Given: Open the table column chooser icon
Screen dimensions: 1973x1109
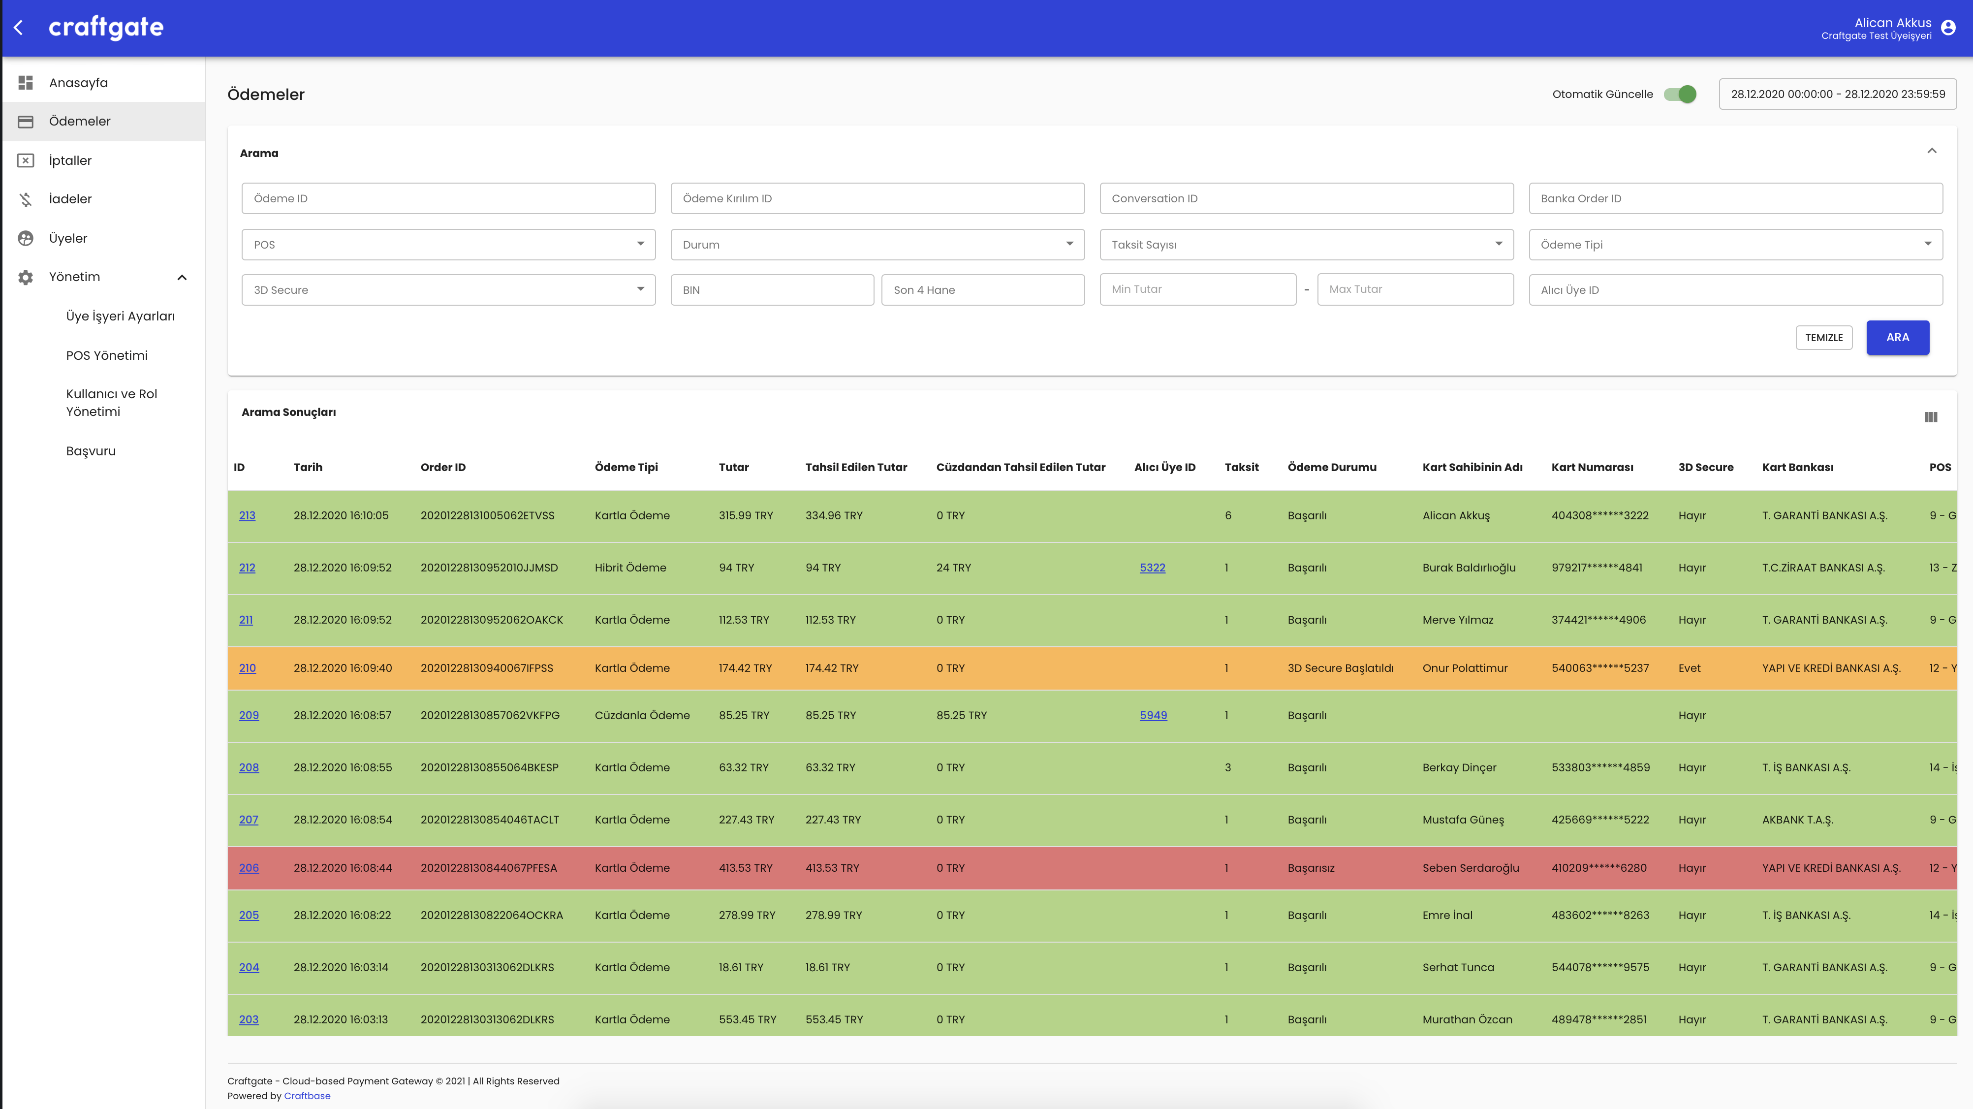Looking at the screenshot, I should point(1930,416).
